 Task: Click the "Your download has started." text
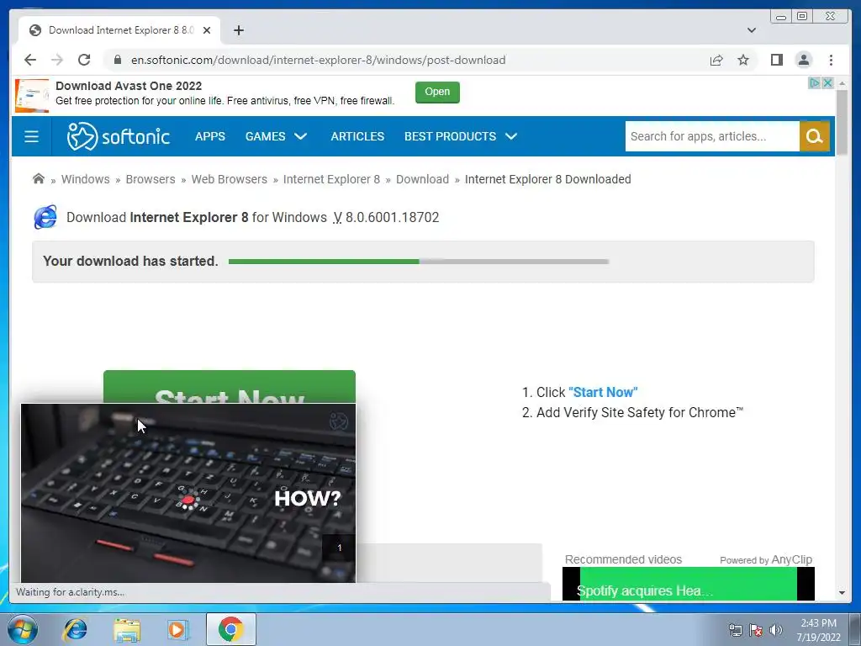point(130,261)
